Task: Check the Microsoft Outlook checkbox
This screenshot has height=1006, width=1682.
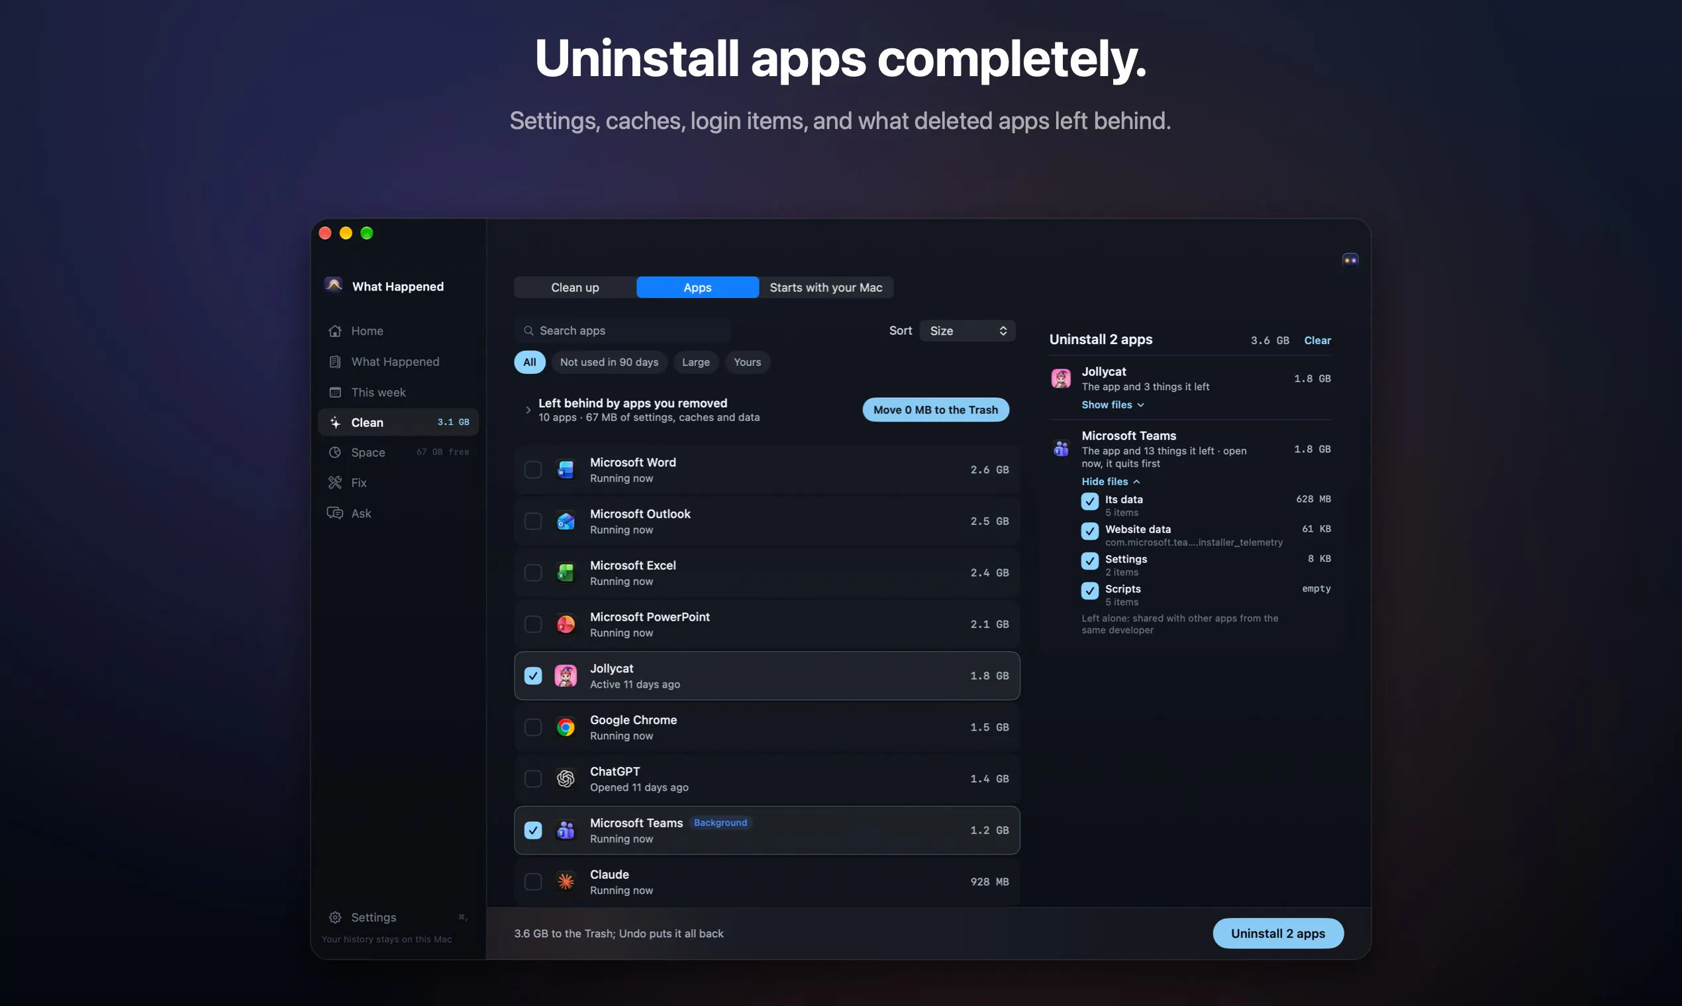Action: pyautogui.click(x=533, y=522)
